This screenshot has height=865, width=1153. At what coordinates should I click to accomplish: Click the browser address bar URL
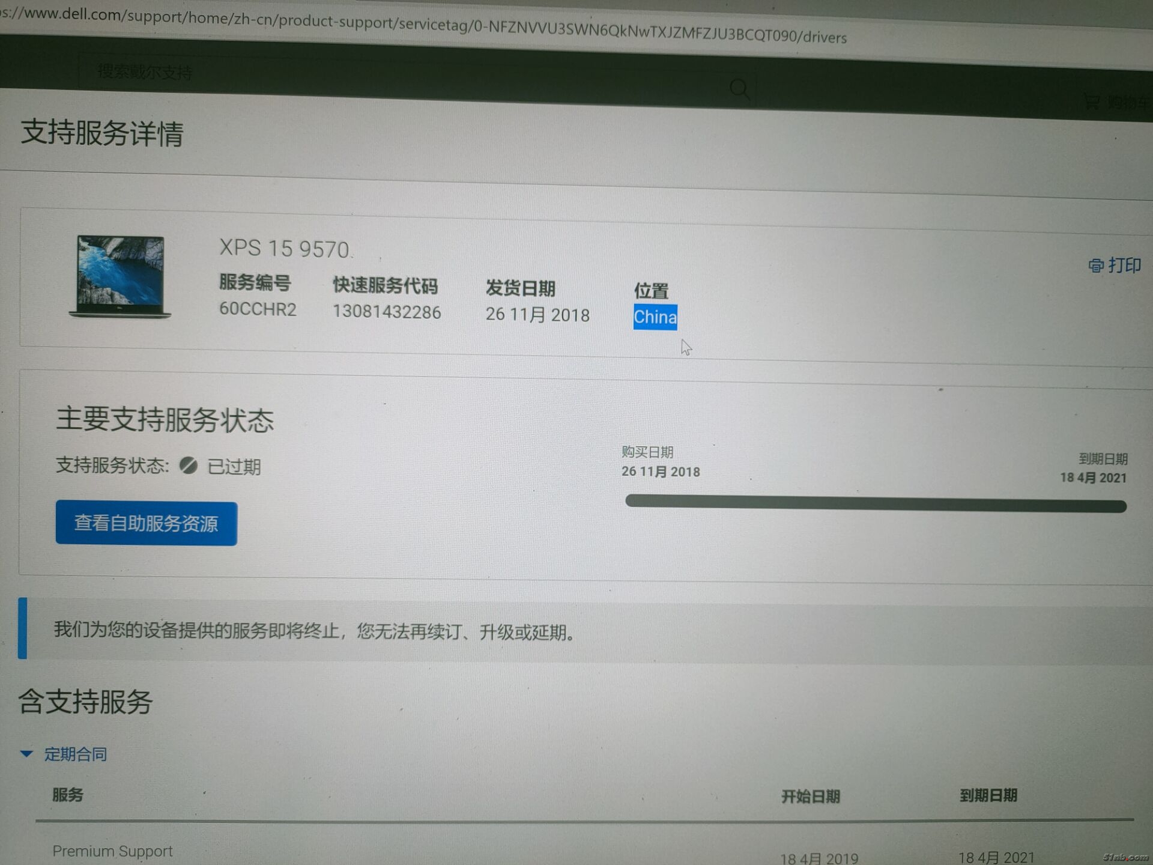tap(423, 25)
